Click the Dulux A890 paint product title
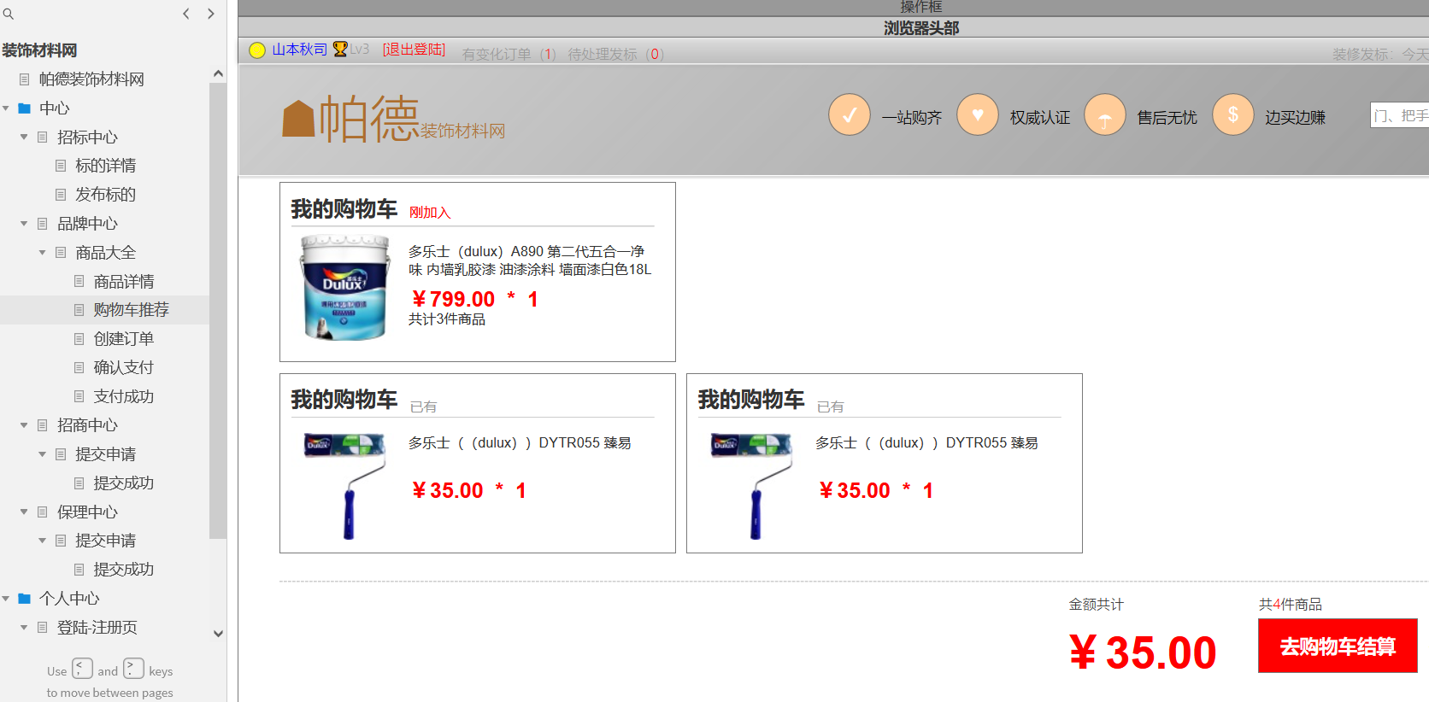The width and height of the screenshot is (1429, 702). [x=530, y=260]
